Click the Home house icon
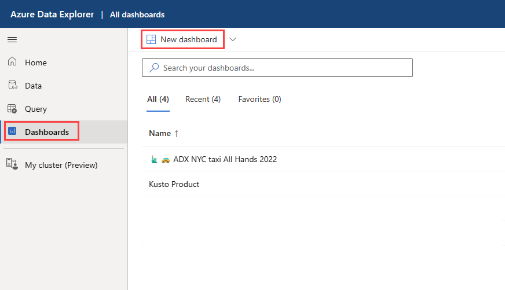This screenshot has height=290, width=505. tap(12, 61)
